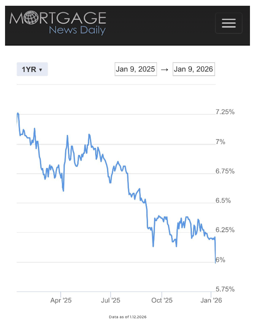Click the start date field Jan 9, 2025

point(135,69)
